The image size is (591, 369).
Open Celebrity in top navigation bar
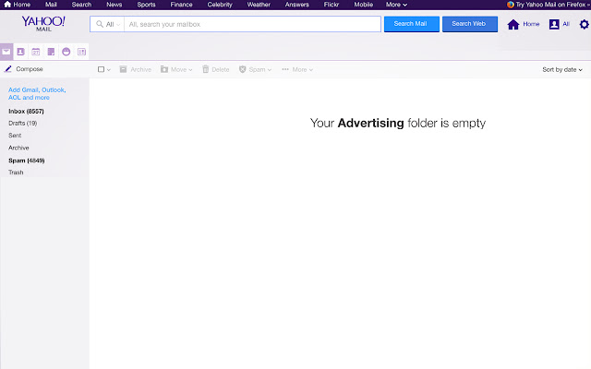pyautogui.click(x=220, y=5)
